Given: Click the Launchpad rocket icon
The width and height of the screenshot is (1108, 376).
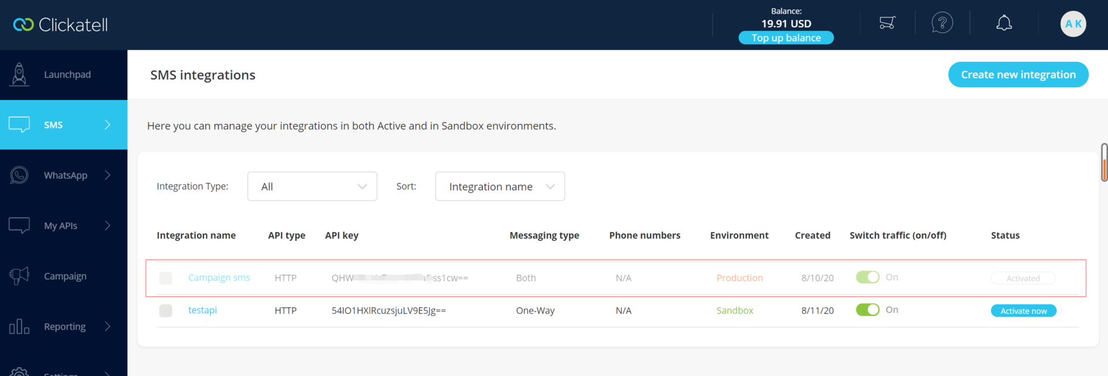Looking at the screenshot, I should (x=19, y=74).
